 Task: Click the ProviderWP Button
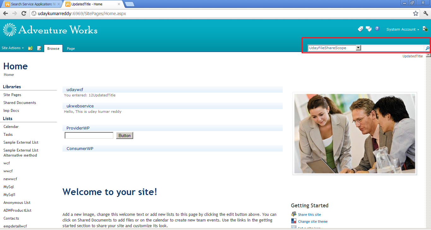(125, 135)
